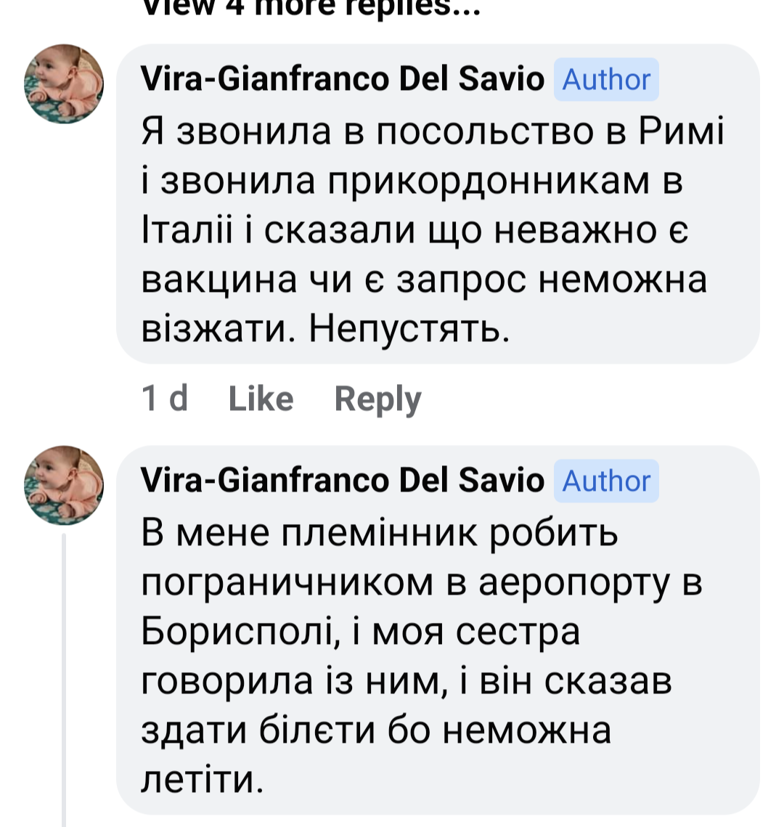Click Author badge on the племінник comment

tap(606, 481)
